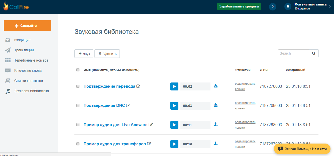Open входящие in the sidebar
The width and height of the screenshot is (334, 156).
[x=22, y=40]
